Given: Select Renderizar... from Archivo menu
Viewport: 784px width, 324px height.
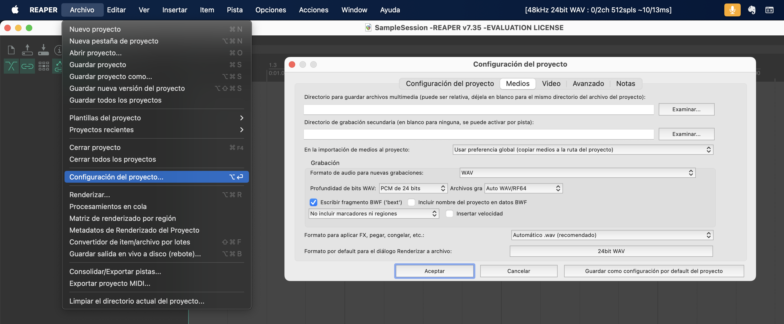Looking at the screenshot, I should click(90, 195).
